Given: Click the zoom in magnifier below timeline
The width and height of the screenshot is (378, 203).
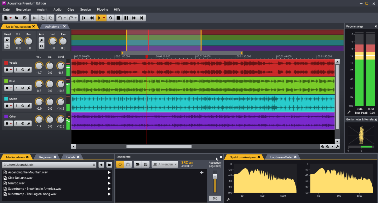Looking at the screenshot, I should (x=323, y=147).
